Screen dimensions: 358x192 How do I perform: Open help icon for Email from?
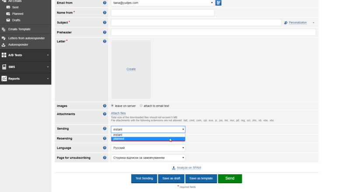click(x=104, y=3)
